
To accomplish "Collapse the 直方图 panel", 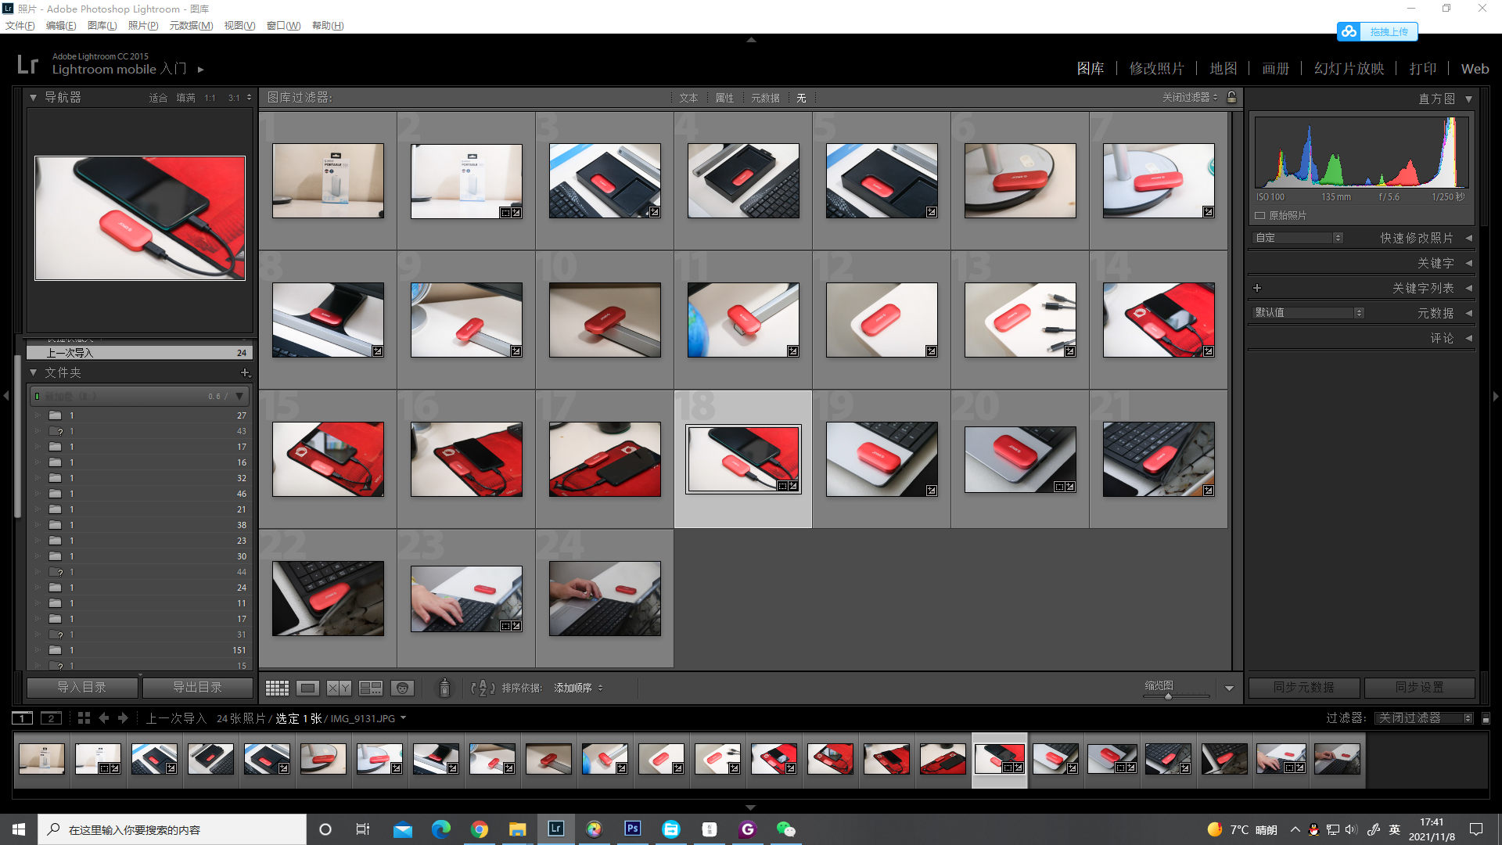I will coord(1469,99).
